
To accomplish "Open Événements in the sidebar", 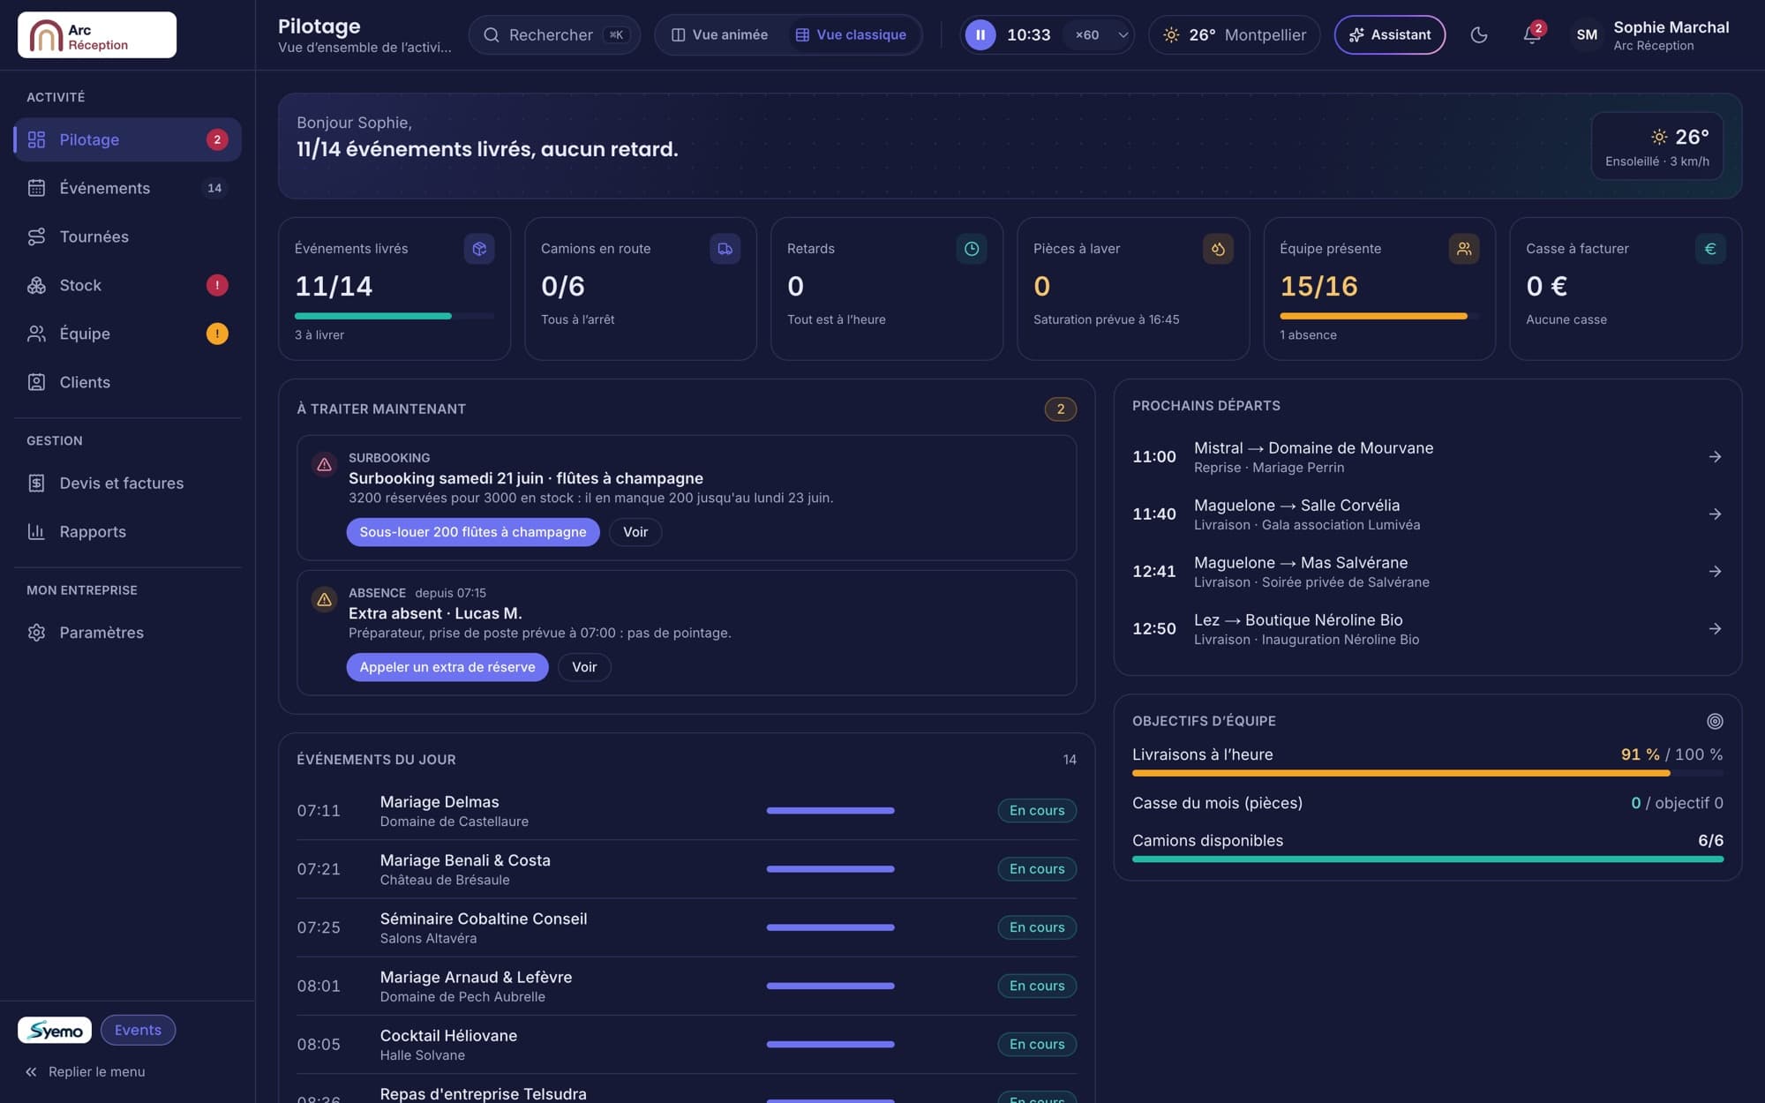I will point(128,188).
